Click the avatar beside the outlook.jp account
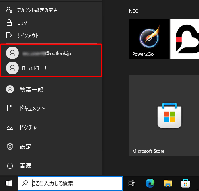The width and height of the screenshot is (199, 191). click(x=12, y=53)
